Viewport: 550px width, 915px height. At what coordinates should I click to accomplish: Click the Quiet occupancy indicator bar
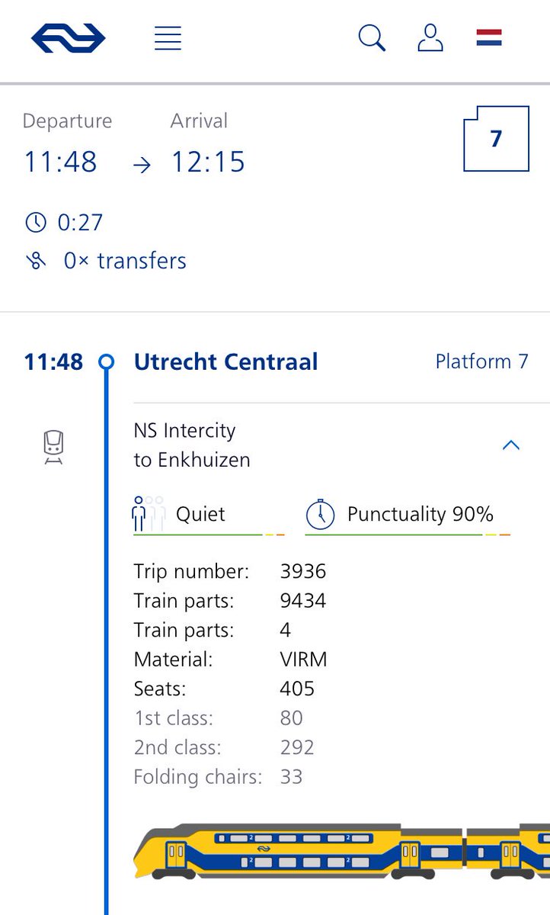pos(209,535)
